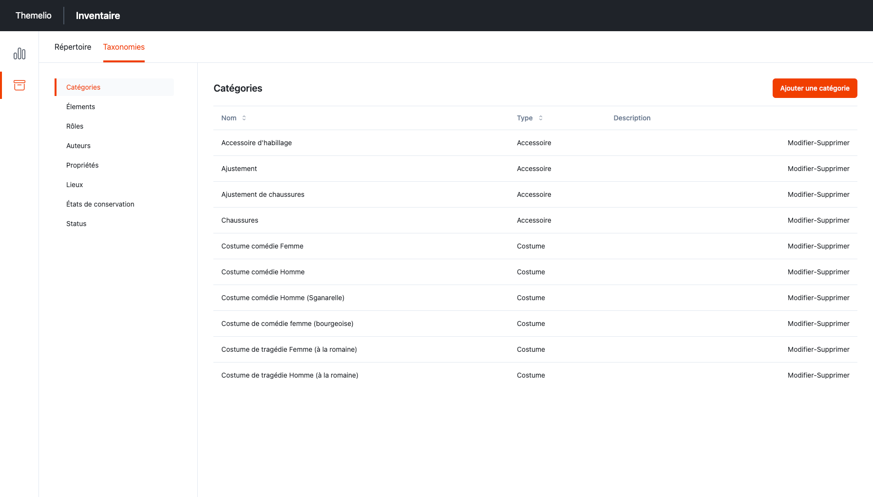Click the Themelio brand logo text
This screenshot has height=497, width=873.
[x=34, y=16]
